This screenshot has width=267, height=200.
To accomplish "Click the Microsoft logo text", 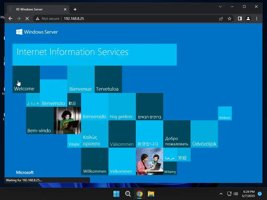I will [25, 172].
